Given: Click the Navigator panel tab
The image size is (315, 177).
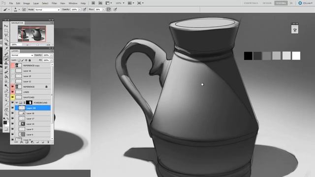Looking at the screenshot, I should [x=17, y=23].
